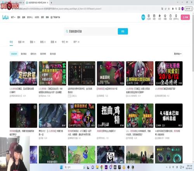Open the browser extensions puzzle icon

[173, 9]
